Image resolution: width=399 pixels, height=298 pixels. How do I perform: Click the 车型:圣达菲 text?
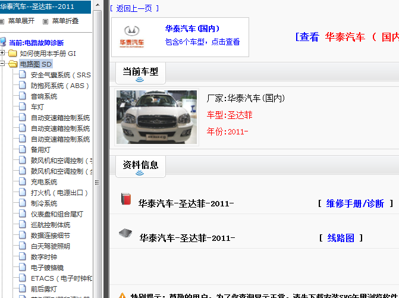pyautogui.click(x=230, y=115)
